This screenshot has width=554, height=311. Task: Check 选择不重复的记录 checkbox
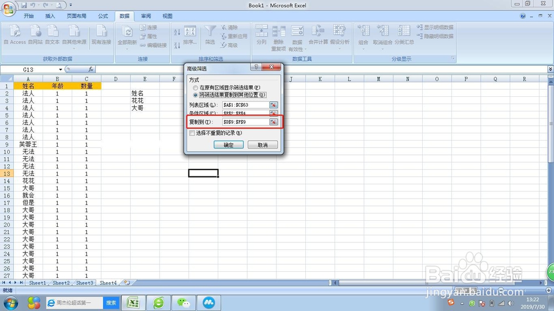pyautogui.click(x=192, y=133)
